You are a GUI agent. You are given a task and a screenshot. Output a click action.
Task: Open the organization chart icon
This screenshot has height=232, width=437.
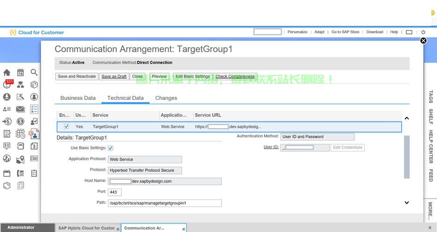pos(20,84)
